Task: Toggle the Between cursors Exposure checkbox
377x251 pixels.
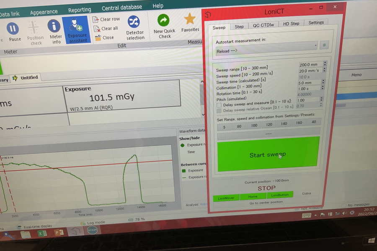Action: (x=183, y=170)
